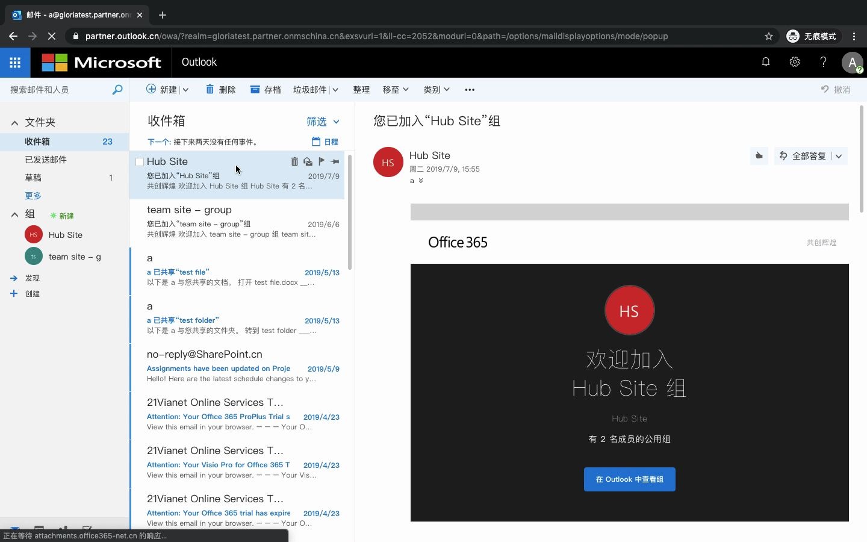
Task: Open the Office 365 app launcher grid
Action: pyautogui.click(x=15, y=62)
